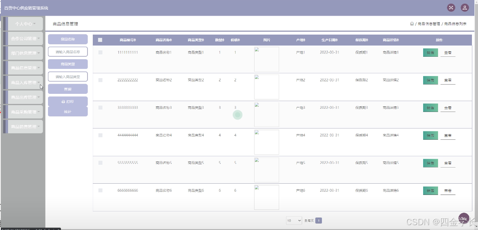
Task: Click 查看 for the 商品名称5 row
Action: pos(448,163)
